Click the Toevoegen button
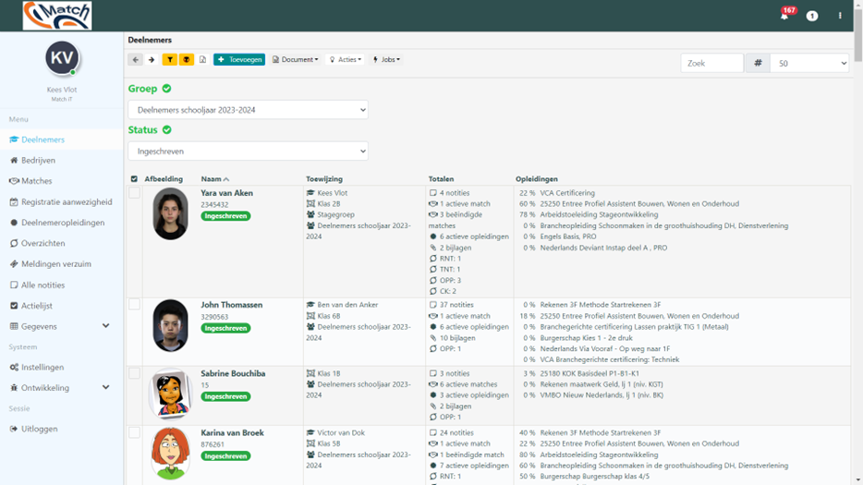 click(x=239, y=59)
